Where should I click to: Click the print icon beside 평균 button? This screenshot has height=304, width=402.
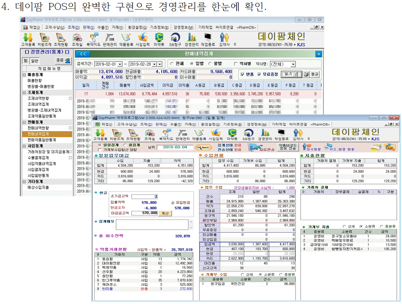pos(306,74)
